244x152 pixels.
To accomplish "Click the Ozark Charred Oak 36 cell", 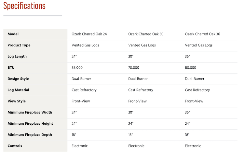I will pos(202,34).
